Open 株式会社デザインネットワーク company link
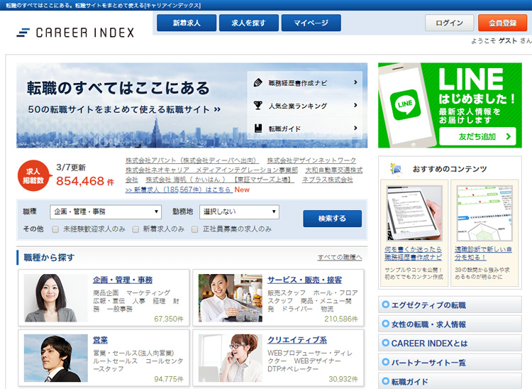This screenshot has width=532, height=389. [311, 160]
